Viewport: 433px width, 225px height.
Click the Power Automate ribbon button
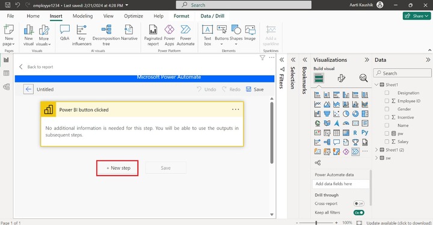coord(186,35)
